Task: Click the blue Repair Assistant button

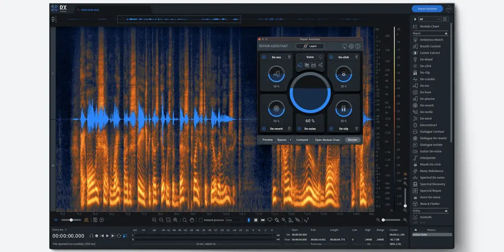Action: (427, 9)
